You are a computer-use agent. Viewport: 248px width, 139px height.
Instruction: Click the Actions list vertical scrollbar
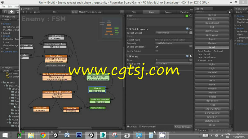231,75
